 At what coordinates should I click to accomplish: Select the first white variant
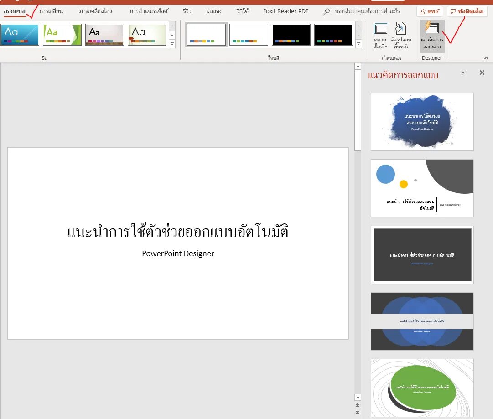pos(206,35)
